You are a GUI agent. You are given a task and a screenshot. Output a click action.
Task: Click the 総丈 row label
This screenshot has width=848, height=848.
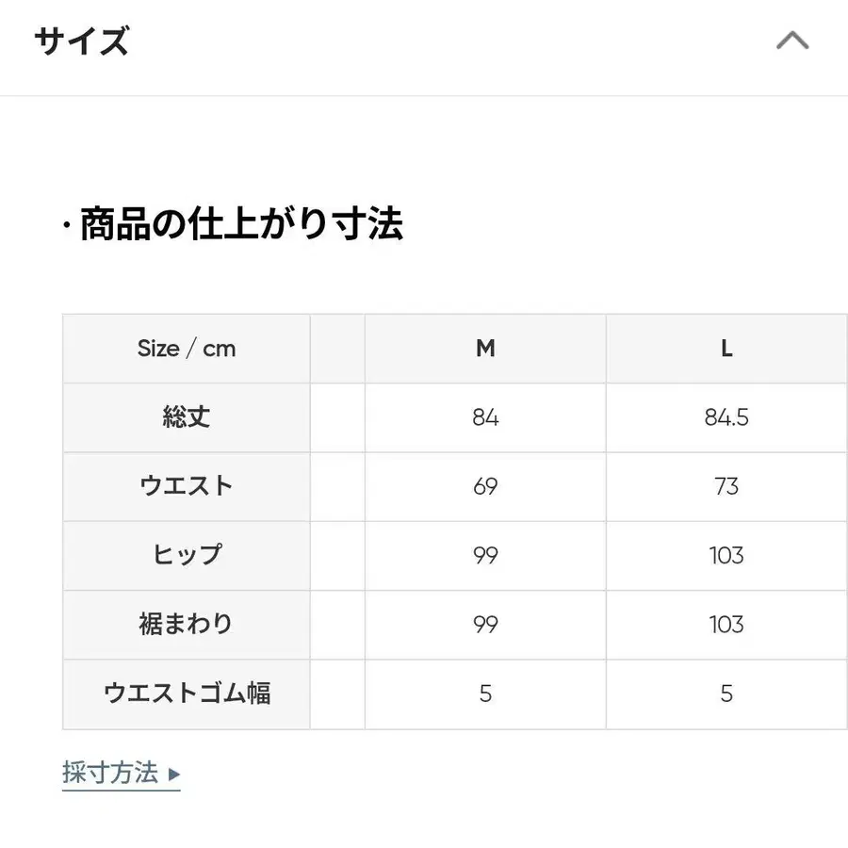pos(186,417)
